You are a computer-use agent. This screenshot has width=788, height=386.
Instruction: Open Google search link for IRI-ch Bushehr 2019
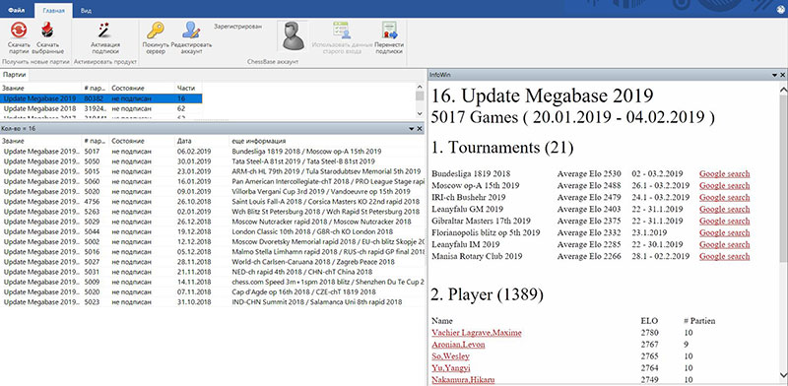(x=724, y=198)
